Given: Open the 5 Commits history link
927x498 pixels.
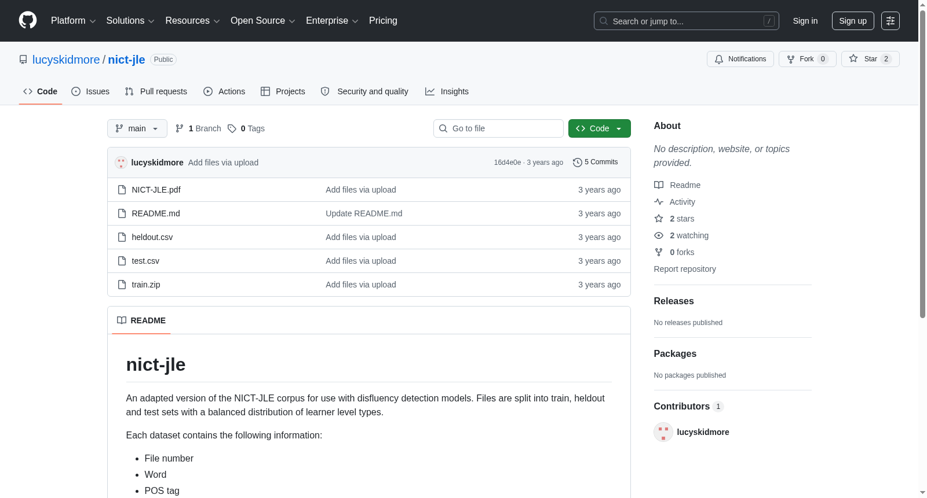Looking at the screenshot, I should pos(596,163).
